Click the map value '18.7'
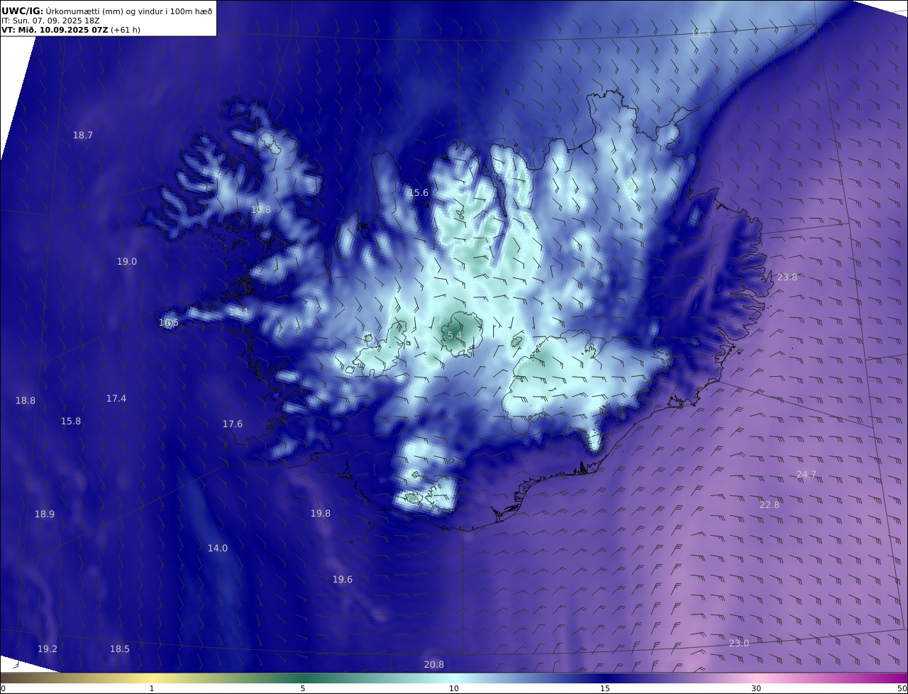Viewport: 908px width, 694px height. pos(83,135)
